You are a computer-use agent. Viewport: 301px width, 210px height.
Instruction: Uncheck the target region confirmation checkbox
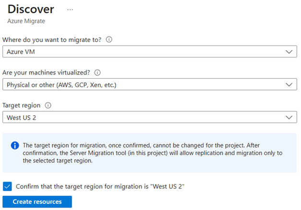pyautogui.click(x=7, y=187)
